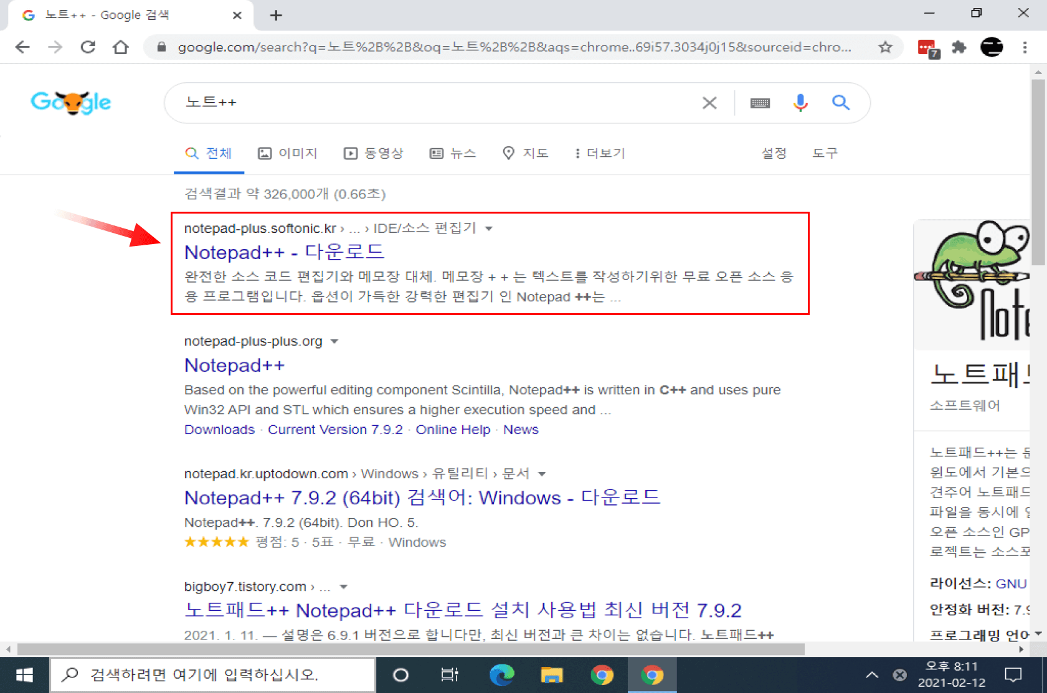The width and height of the screenshot is (1047, 693).
Task: Show hidden system tray icons
Action: [872, 675]
